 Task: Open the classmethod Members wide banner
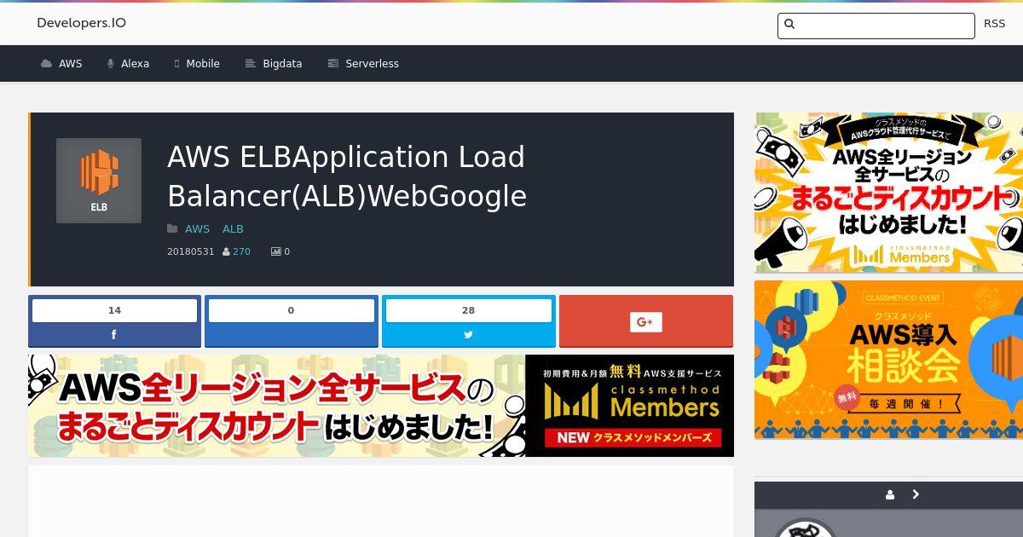pos(381,406)
